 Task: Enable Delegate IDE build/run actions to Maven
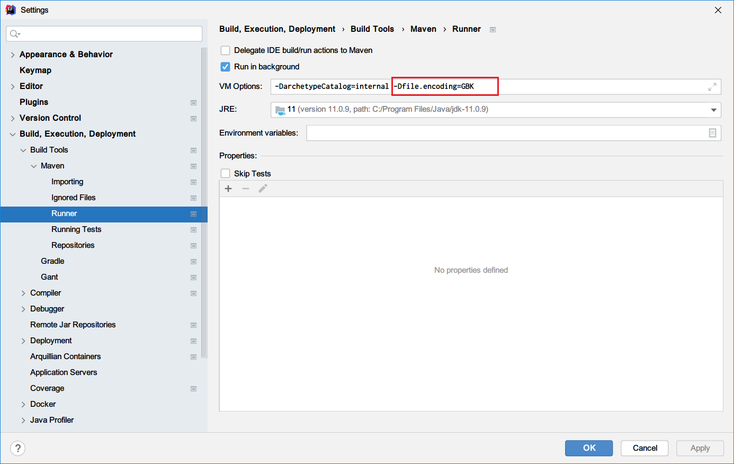[225, 50]
